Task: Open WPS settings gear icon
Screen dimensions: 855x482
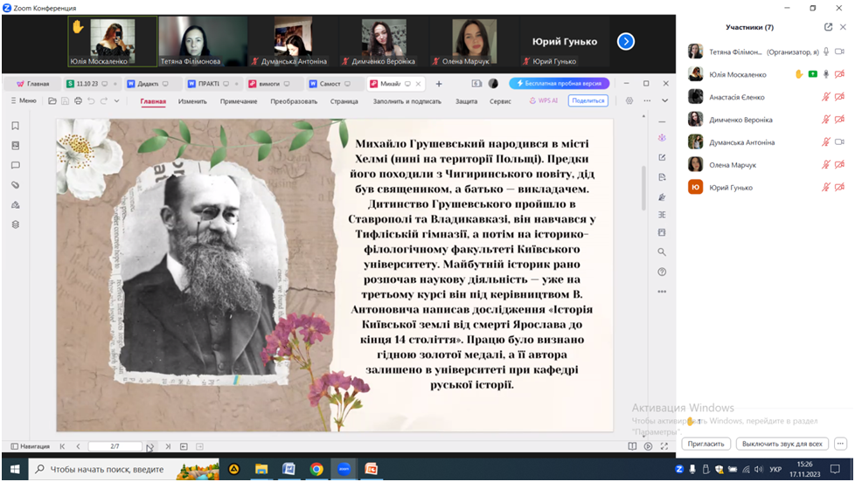Action: 629,101
